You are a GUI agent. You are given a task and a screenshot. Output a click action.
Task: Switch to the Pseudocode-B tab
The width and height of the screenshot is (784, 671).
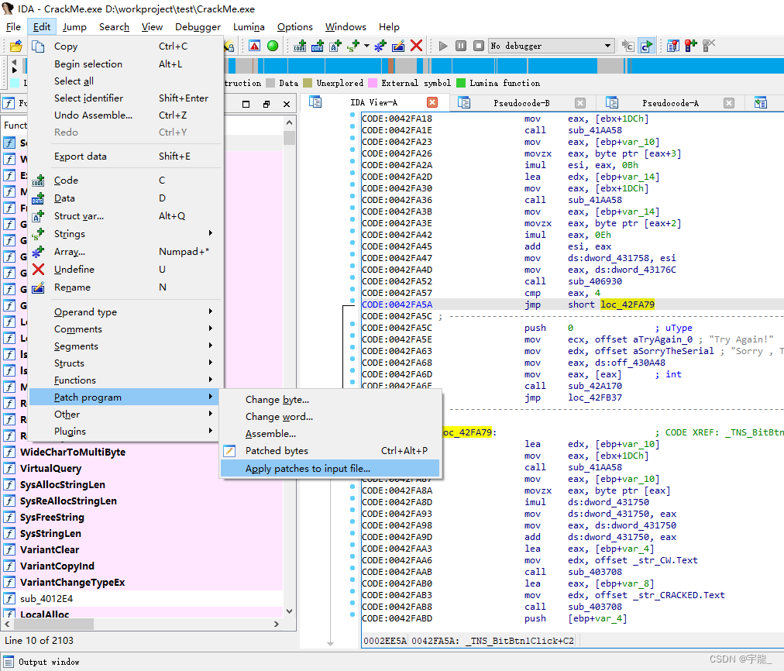pyautogui.click(x=521, y=103)
